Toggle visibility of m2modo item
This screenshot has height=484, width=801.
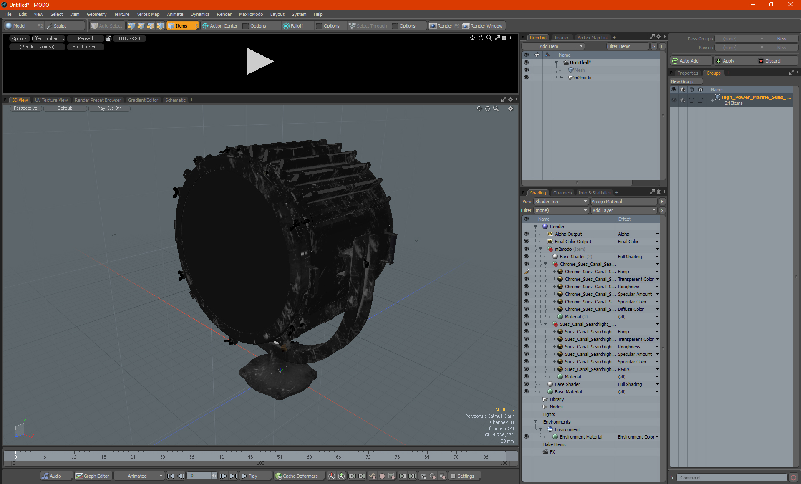tap(526, 78)
